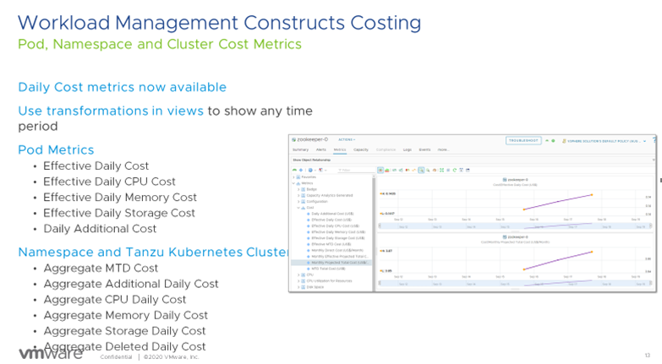This screenshot has width=662, height=364.
Task: Toggle the highlighted first chart toolbar button
Action: click(380, 170)
